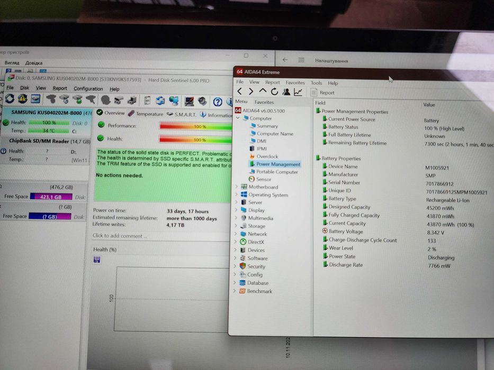Viewport: 494px width, 370px height.
Task: Select the DMI tree item
Action: pyautogui.click(x=261, y=141)
